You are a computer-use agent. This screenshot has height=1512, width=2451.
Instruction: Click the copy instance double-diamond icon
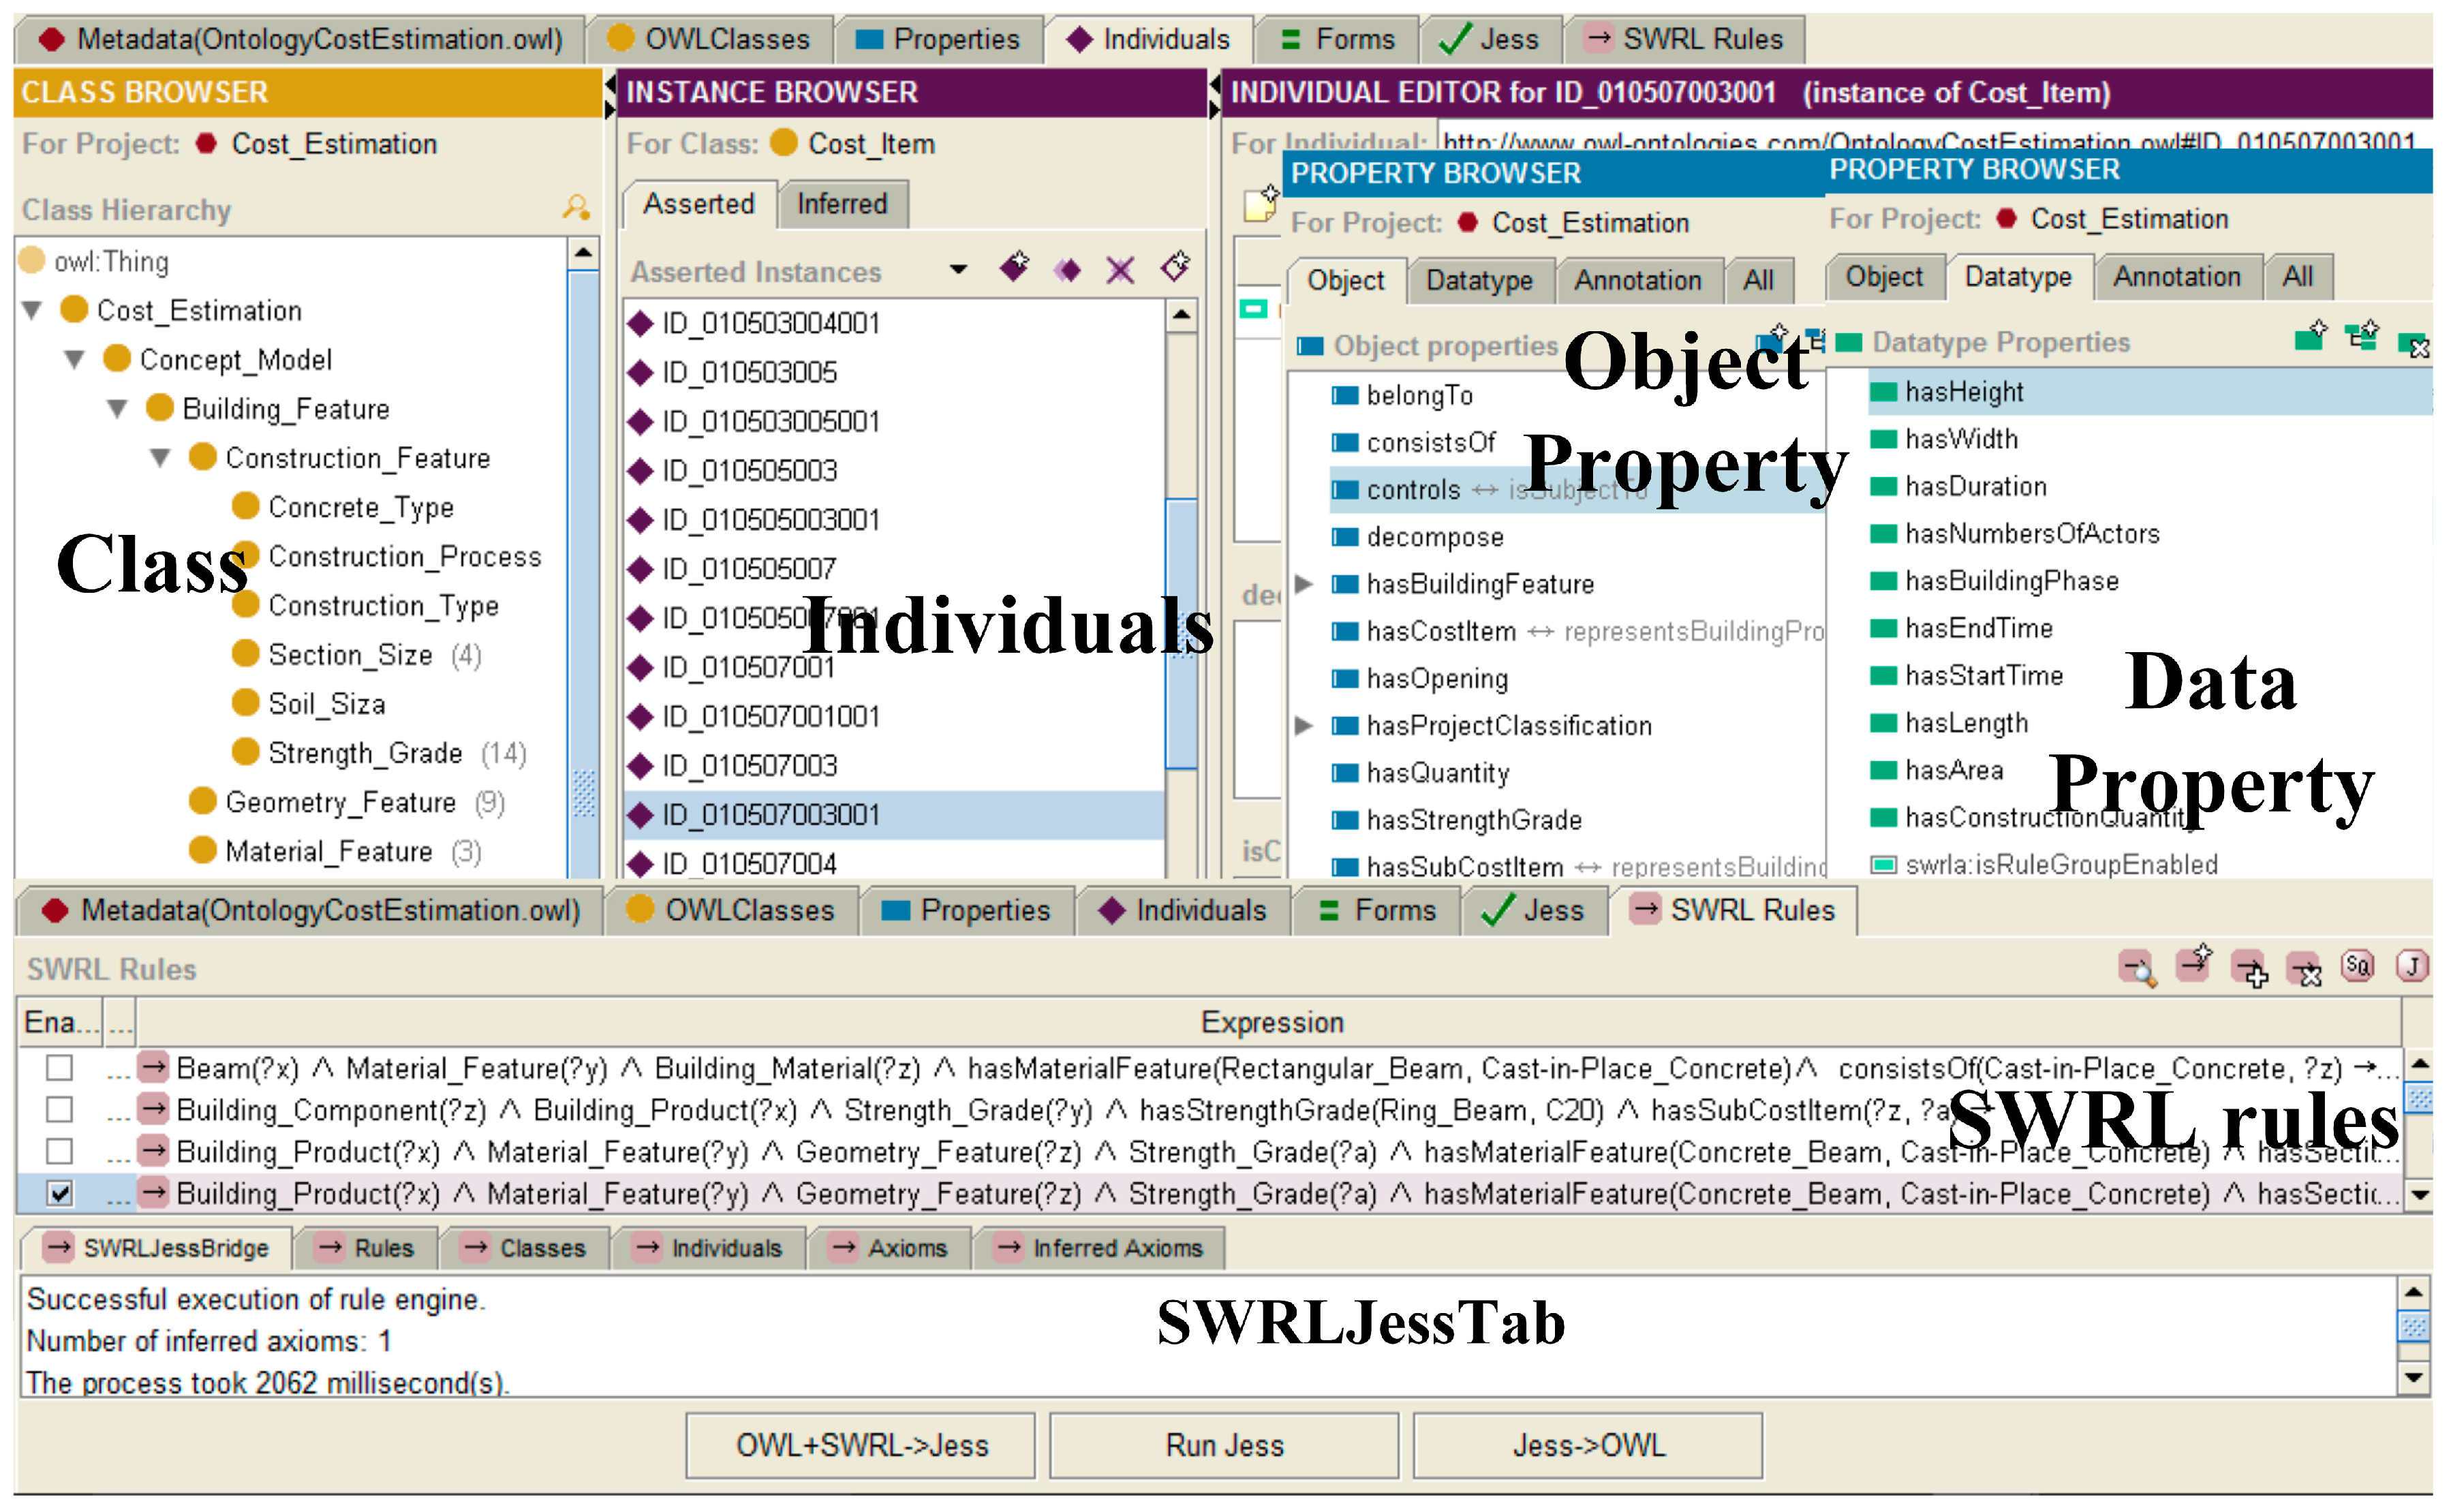click(x=1067, y=269)
